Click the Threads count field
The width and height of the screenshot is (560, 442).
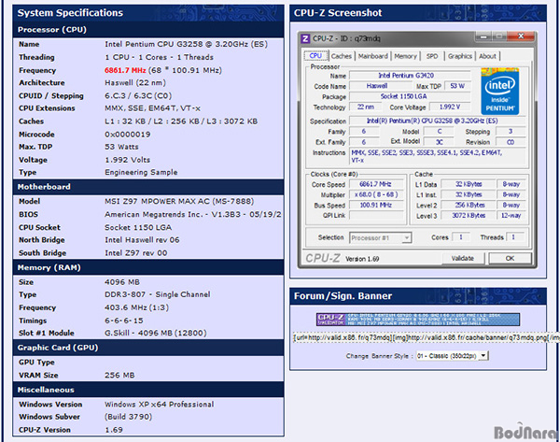point(513,237)
